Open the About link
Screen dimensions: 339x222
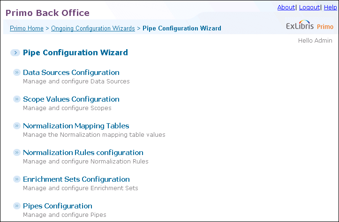coord(286,7)
